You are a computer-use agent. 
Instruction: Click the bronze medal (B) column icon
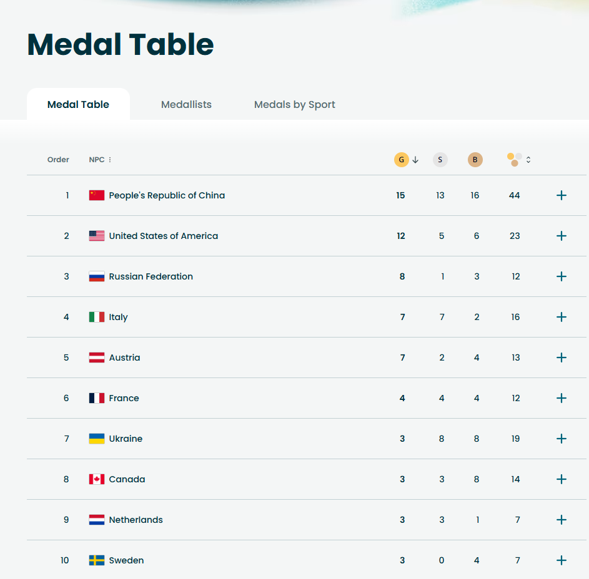click(475, 159)
